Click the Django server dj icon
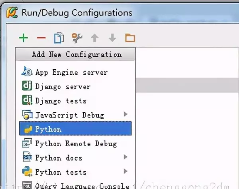Image resolution: width=239 pixels, height=189 pixels. [x=27, y=86]
